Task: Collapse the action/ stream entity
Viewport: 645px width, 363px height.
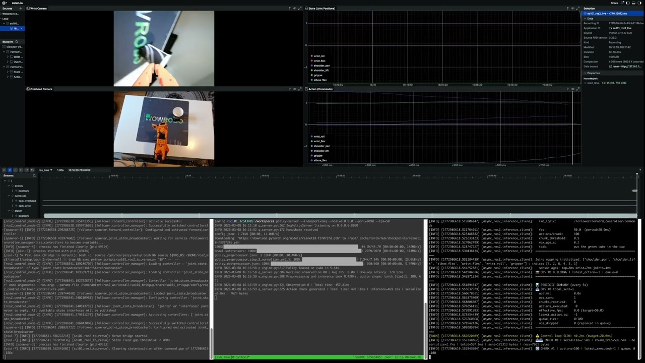Action: (10, 186)
